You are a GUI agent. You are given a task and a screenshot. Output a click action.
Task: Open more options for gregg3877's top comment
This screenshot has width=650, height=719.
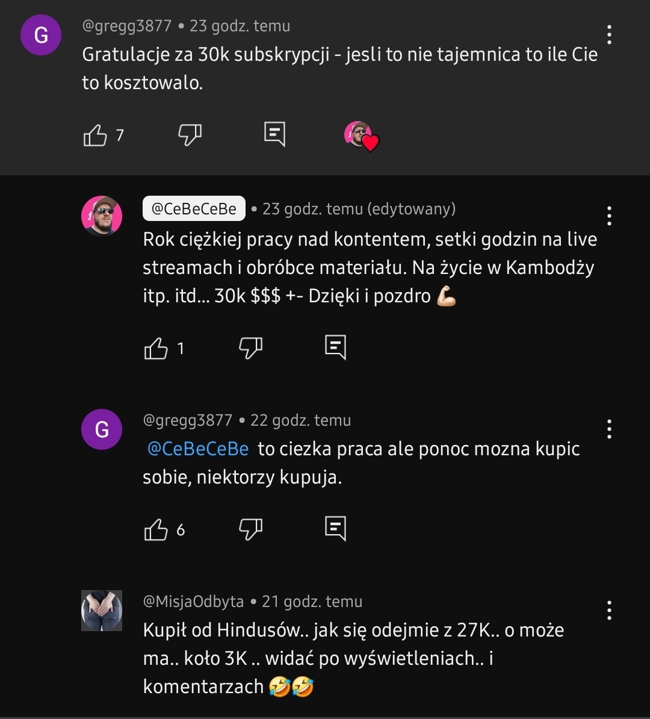(x=609, y=35)
